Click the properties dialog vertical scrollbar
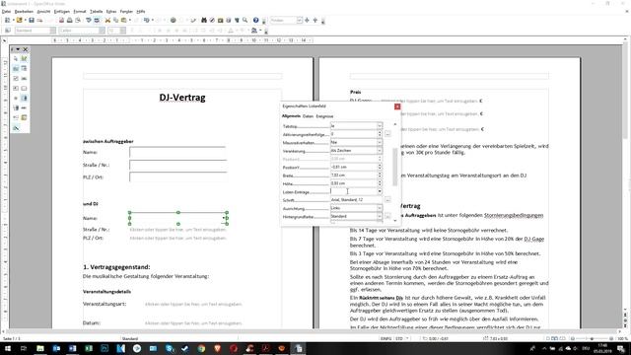This screenshot has width=631, height=355. [x=394, y=167]
